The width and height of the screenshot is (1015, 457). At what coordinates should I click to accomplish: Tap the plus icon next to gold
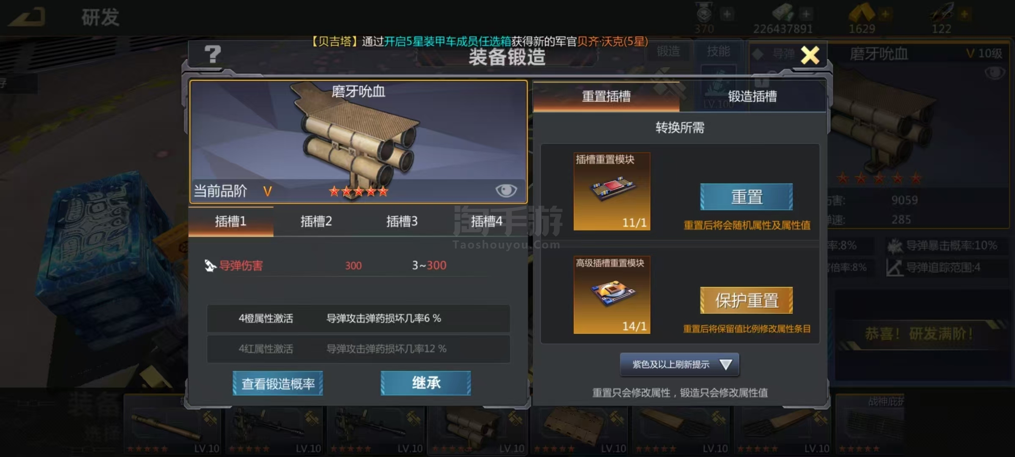click(884, 14)
